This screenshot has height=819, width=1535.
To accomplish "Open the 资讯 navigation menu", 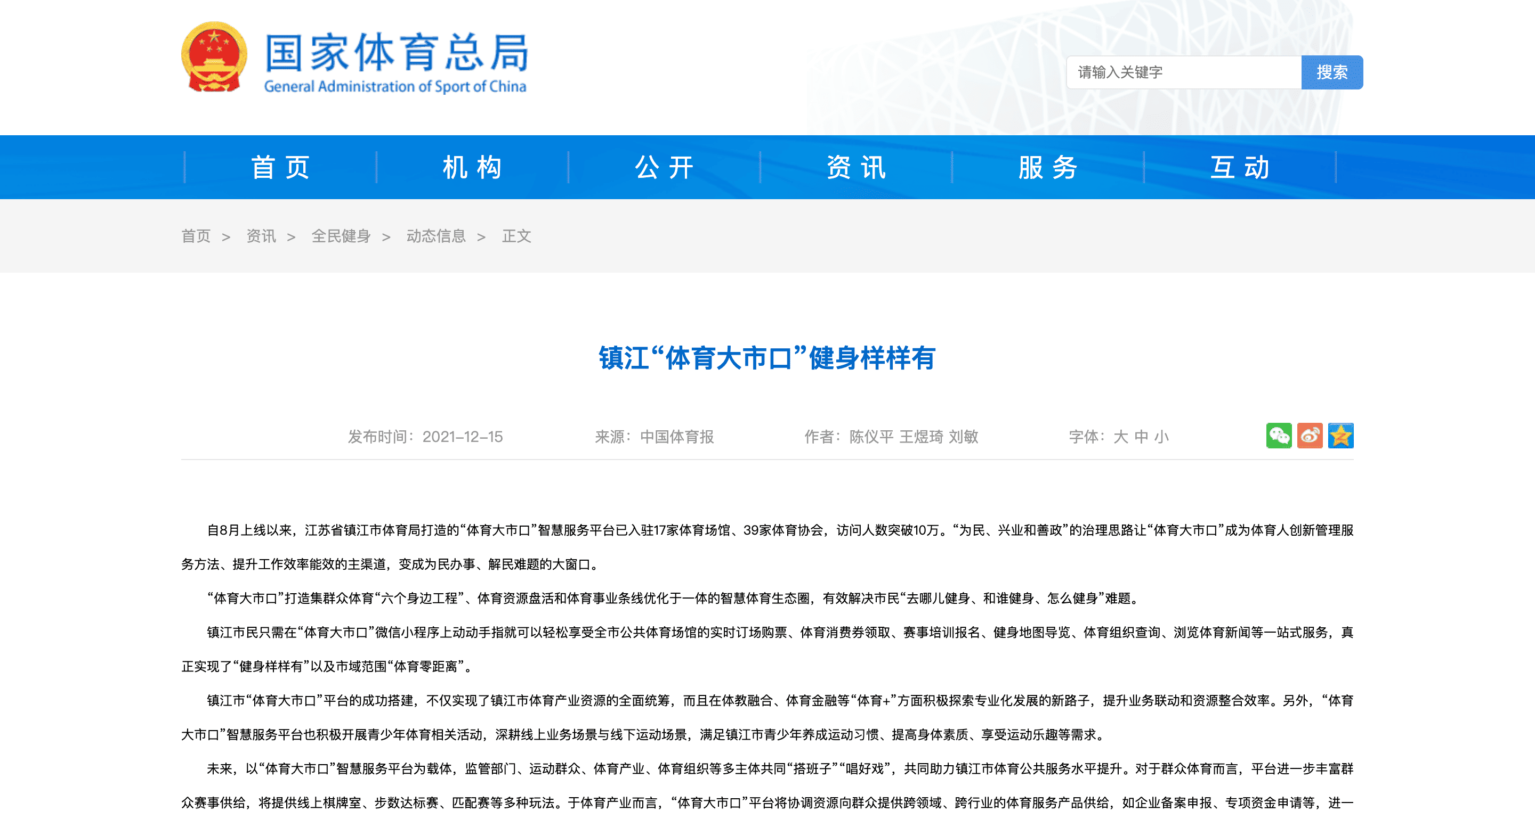I will pos(854,167).
